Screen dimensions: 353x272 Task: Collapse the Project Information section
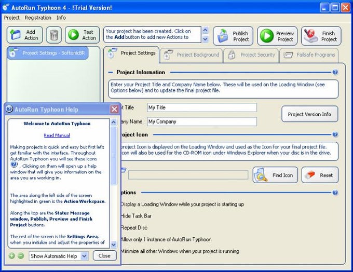click(x=111, y=72)
